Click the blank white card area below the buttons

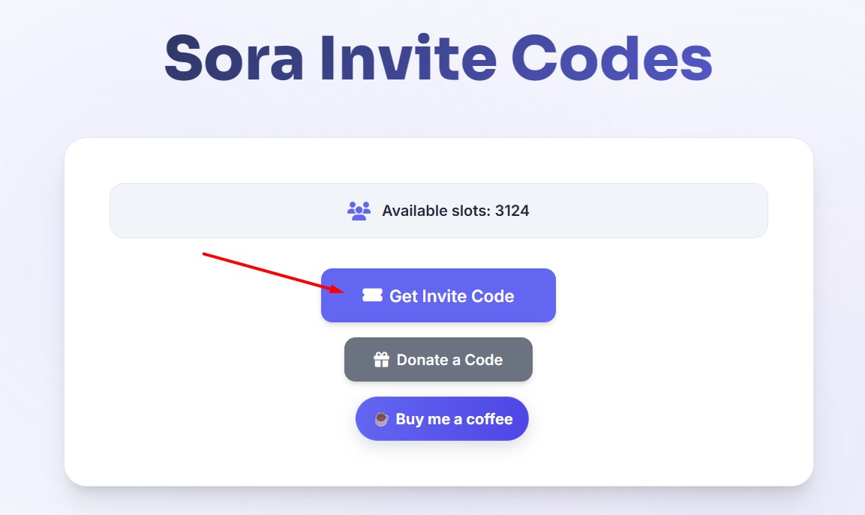439,463
